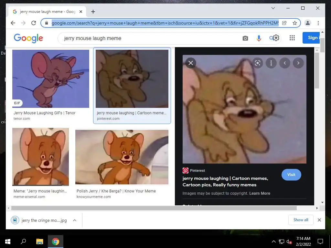The height and width of the screenshot is (248, 331).
Task: Open the Learn More copyright link
Action: [x=260, y=193]
